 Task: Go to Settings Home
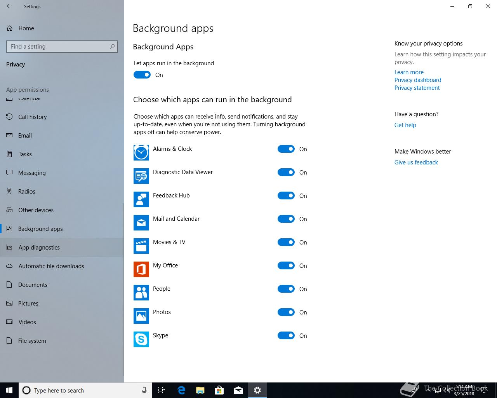pos(61,28)
